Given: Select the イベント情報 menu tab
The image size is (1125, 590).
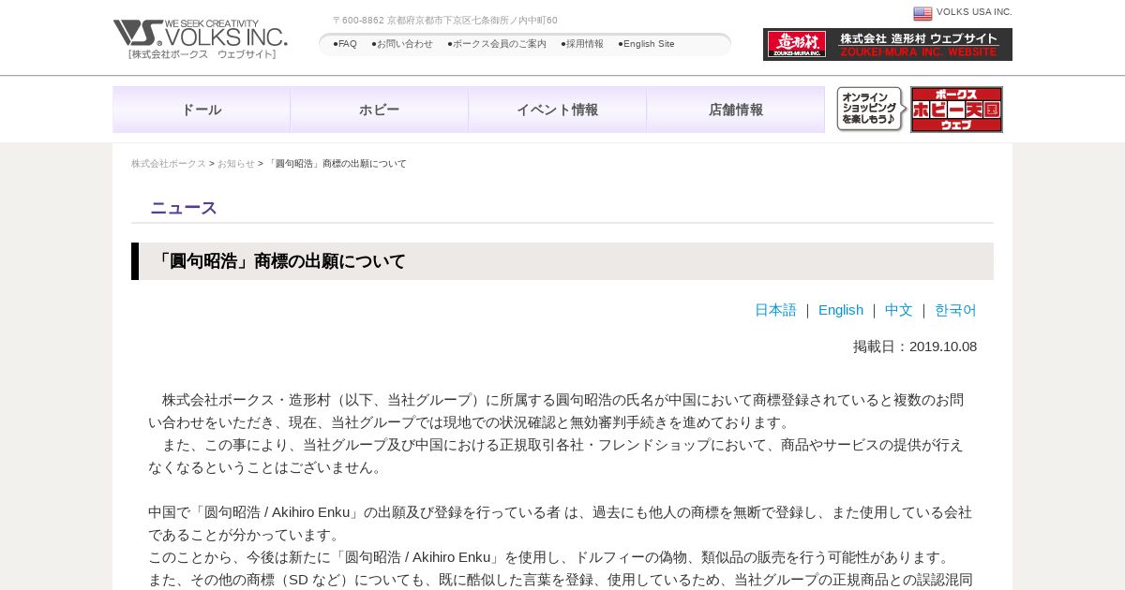Looking at the screenshot, I should pos(558,110).
